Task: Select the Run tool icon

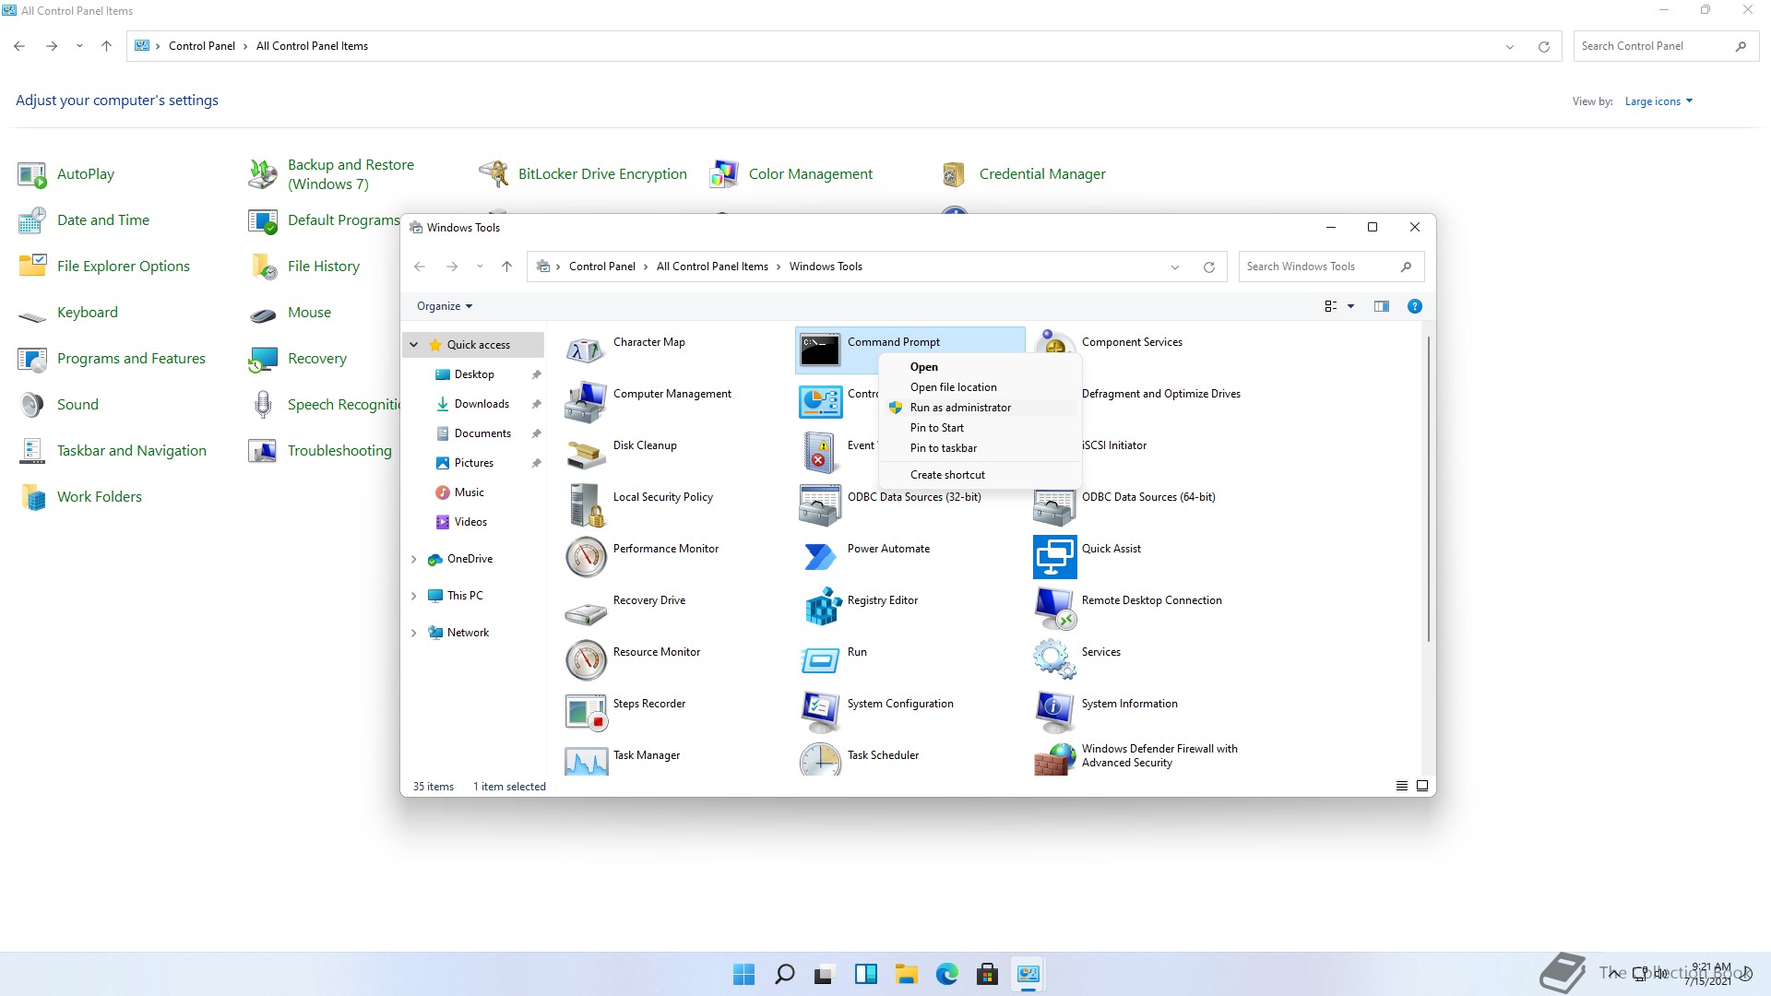Action: 820,660
